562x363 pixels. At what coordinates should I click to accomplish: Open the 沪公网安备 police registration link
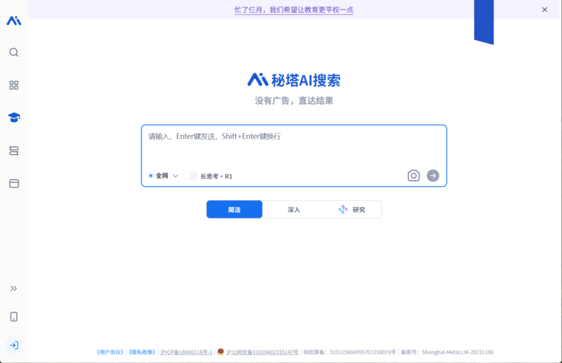262,352
